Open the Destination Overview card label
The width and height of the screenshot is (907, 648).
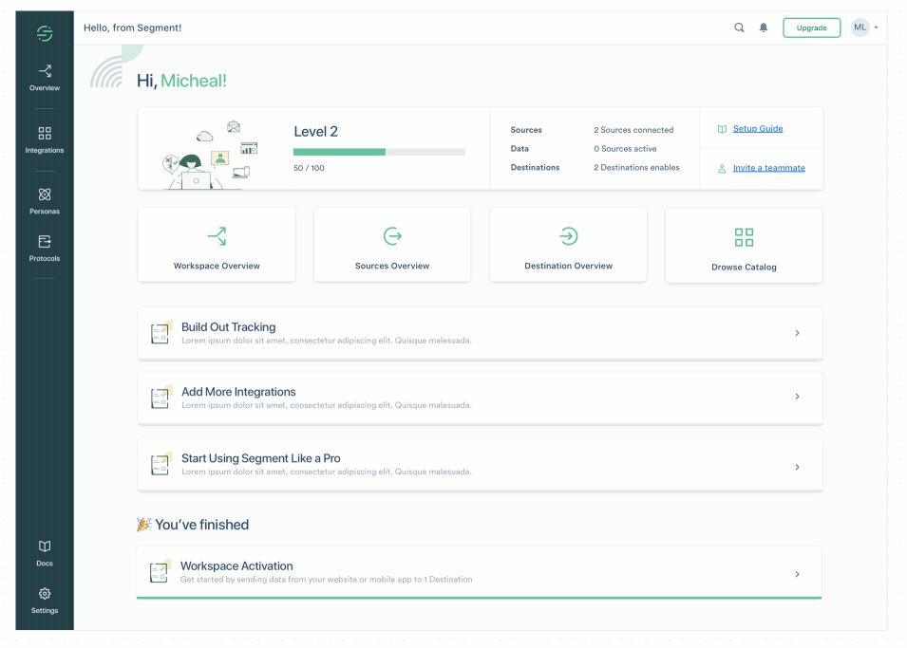[569, 266]
